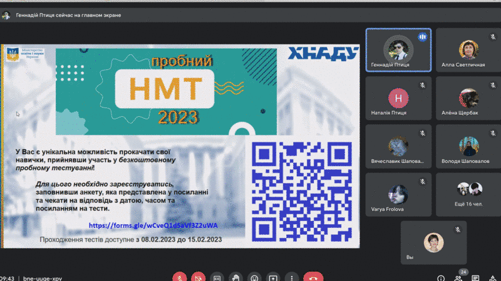Click the 2023 text on the banner

(178, 117)
